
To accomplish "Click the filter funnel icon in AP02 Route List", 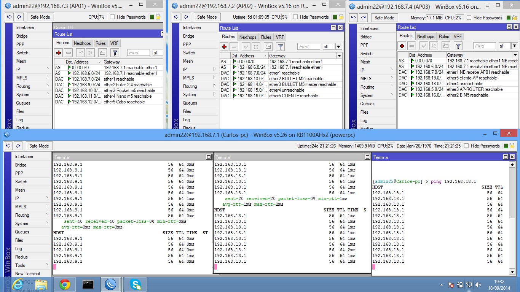I will pyautogui.click(x=280, y=47).
